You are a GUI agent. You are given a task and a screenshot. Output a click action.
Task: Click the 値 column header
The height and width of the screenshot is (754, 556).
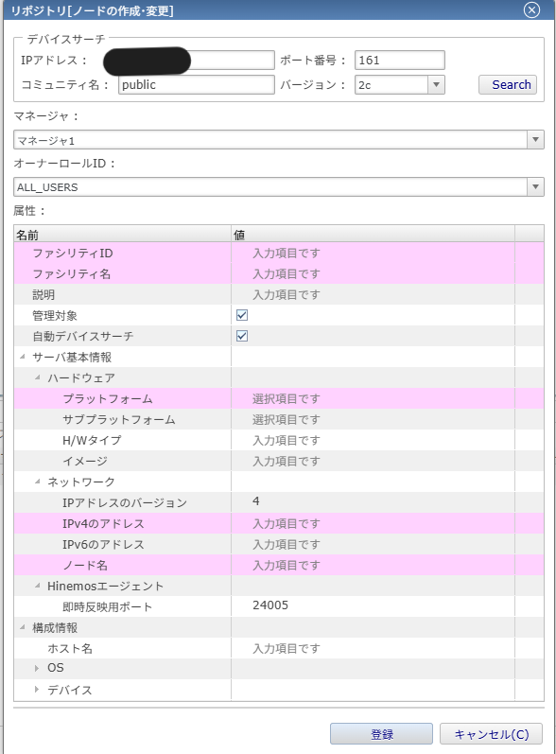click(373, 235)
